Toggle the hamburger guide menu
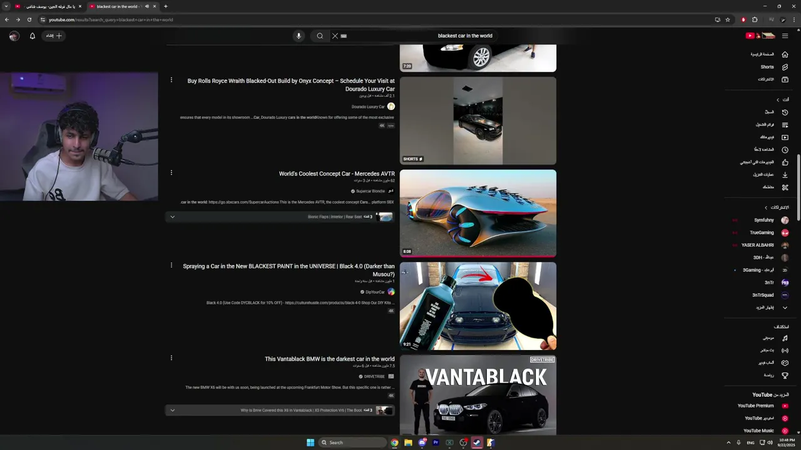The height and width of the screenshot is (450, 801). click(x=785, y=36)
